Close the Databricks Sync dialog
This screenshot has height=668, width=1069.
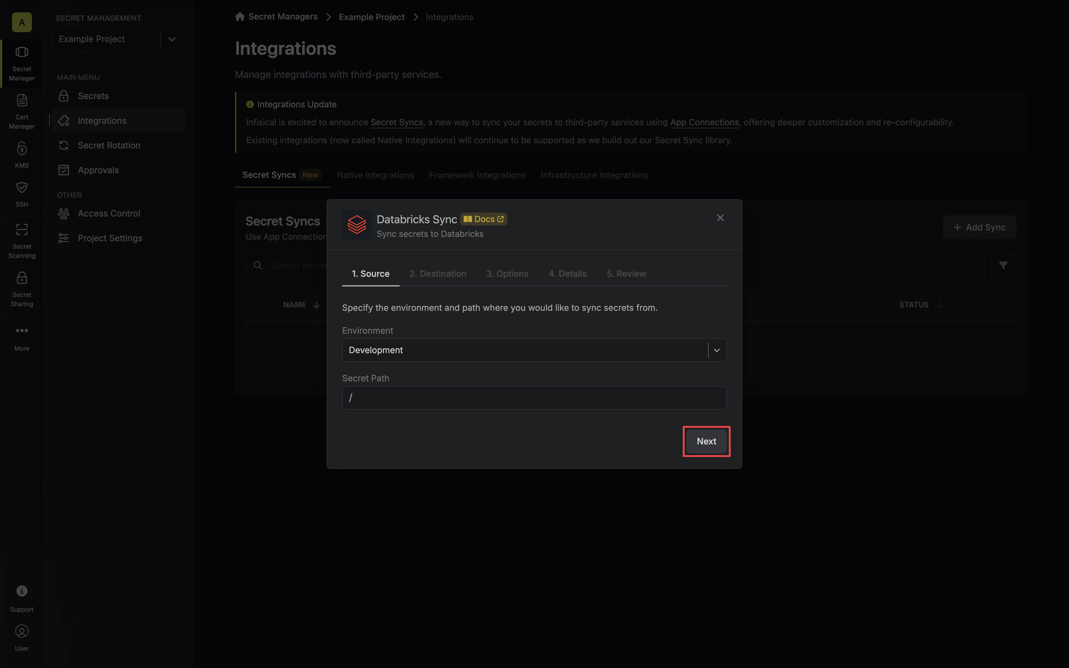[x=720, y=218]
